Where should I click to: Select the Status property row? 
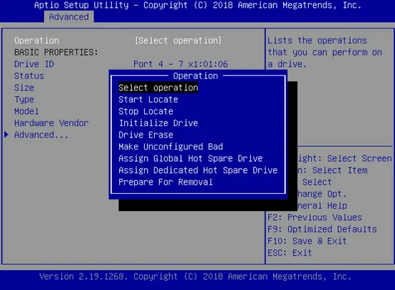(x=29, y=76)
